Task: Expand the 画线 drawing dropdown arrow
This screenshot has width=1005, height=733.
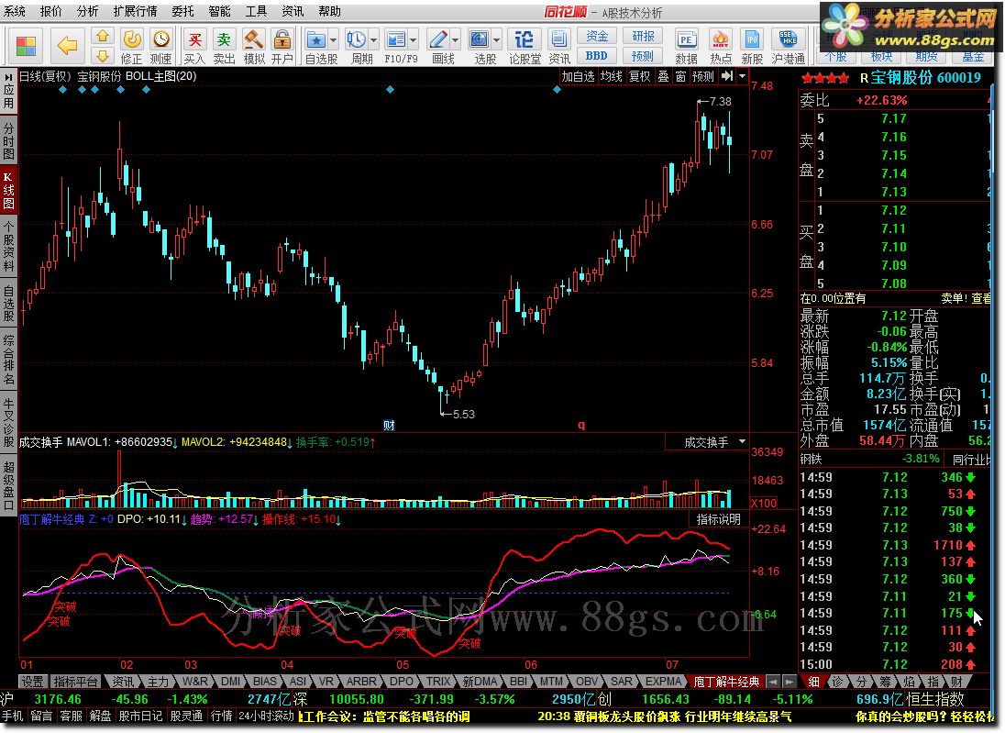Action: click(455, 40)
